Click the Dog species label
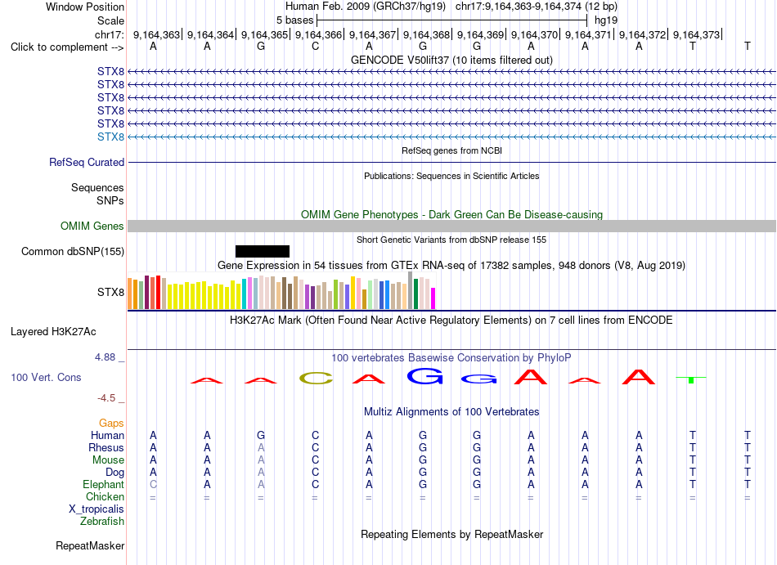The height and width of the screenshot is (565, 777). (115, 473)
